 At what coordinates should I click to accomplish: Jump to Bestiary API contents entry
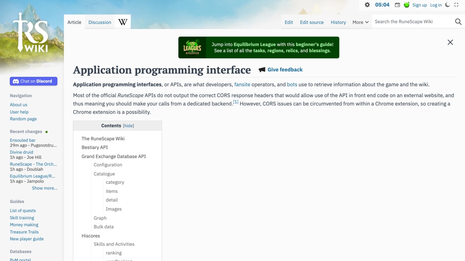[x=95, y=147]
